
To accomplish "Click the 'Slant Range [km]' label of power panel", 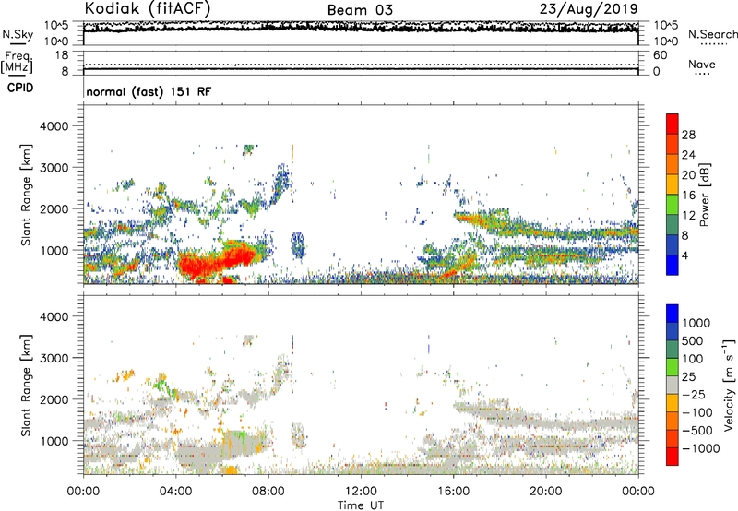I will tap(26, 195).
